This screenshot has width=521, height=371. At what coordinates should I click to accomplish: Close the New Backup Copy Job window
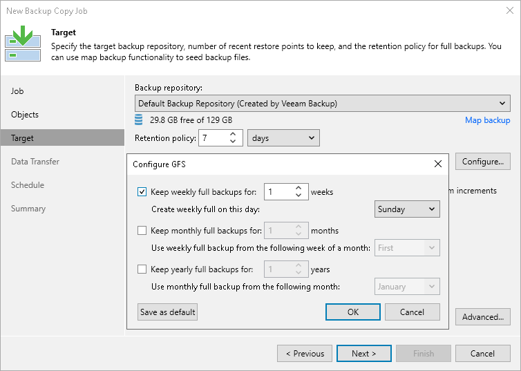[510, 10]
